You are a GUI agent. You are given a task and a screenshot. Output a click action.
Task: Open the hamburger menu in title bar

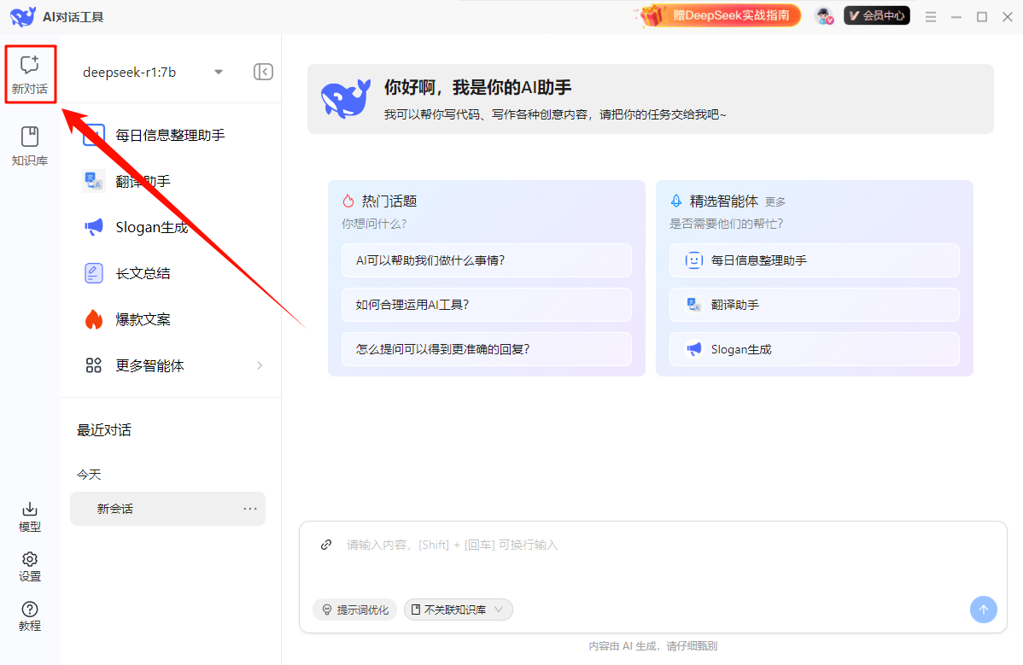click(x=931, y=17)
